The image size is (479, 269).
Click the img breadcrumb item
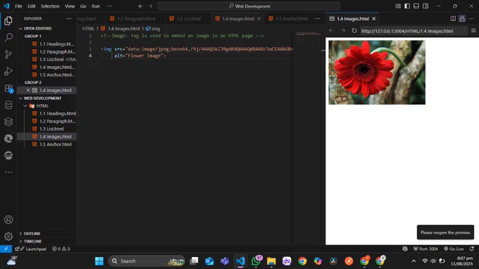pos(153,28)
